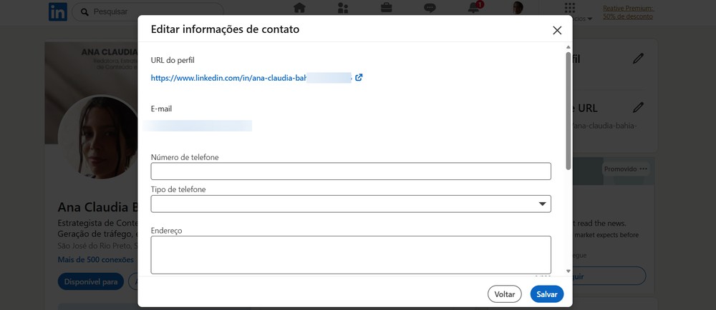716x310 pixels.
Task: Open the Notifications bell icon
Action: [475, 7]
